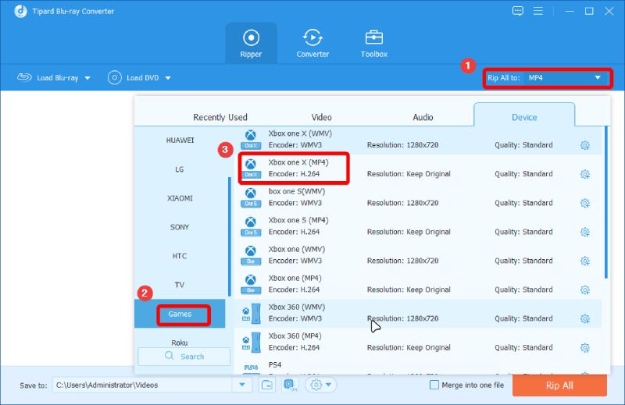Screen dimensions: 625x405
Task: Enable Merge into one file checkbox
Action: click(x=434, y=385)
